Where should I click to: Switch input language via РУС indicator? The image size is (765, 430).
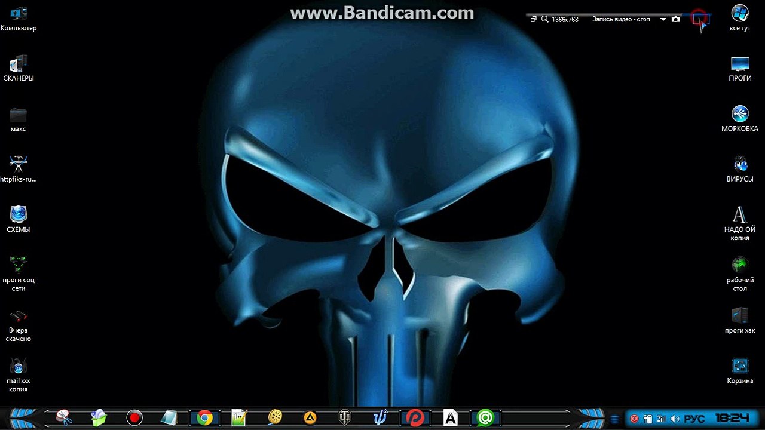coord(694,419)
